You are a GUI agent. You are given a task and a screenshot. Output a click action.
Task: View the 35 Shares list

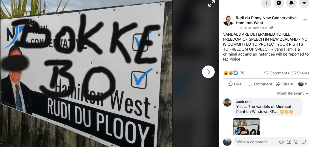300,73
